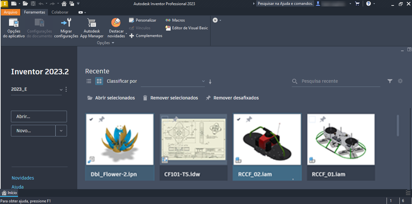Open the Dbl_Flower-2.ipn flower thumbnail
Image resolution: width=412 pixels, height=204 pixels.
[120, 140]
